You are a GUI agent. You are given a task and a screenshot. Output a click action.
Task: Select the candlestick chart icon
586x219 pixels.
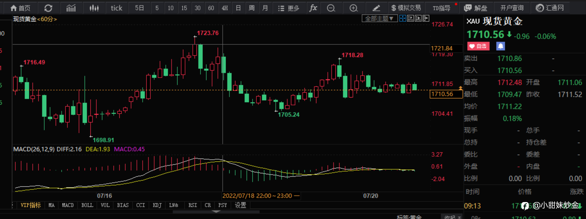pos(94,8)
